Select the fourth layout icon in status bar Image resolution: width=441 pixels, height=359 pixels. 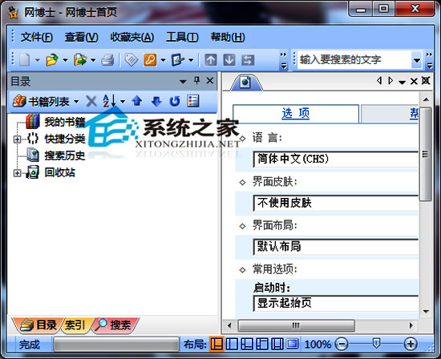pos(262,344)
